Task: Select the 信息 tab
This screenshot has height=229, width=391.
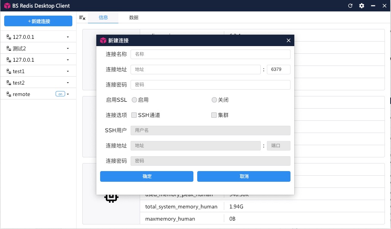Action: point(103,18)
